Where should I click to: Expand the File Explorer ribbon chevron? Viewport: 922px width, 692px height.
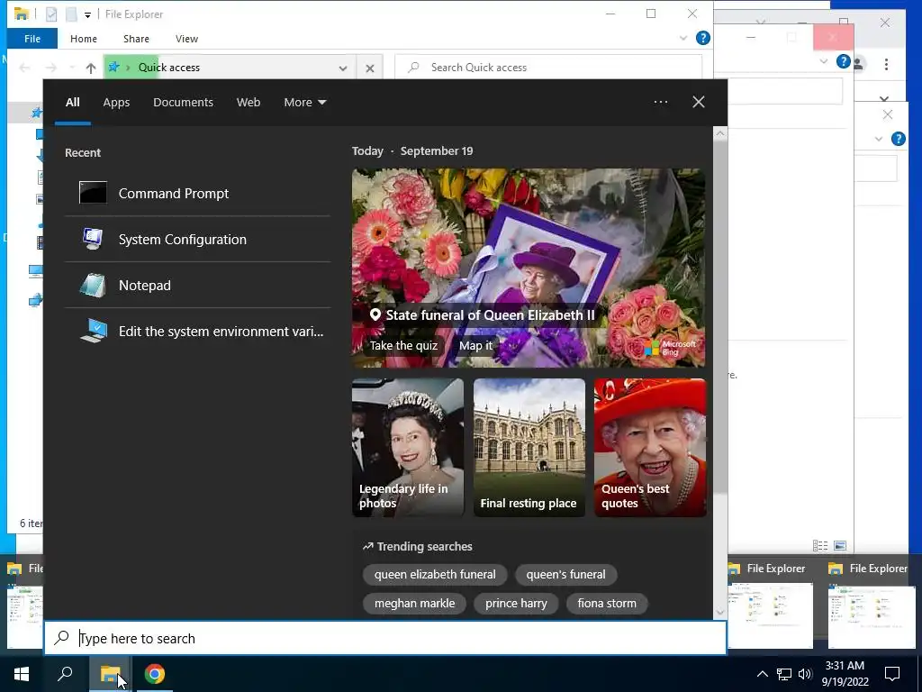[683, 38]
